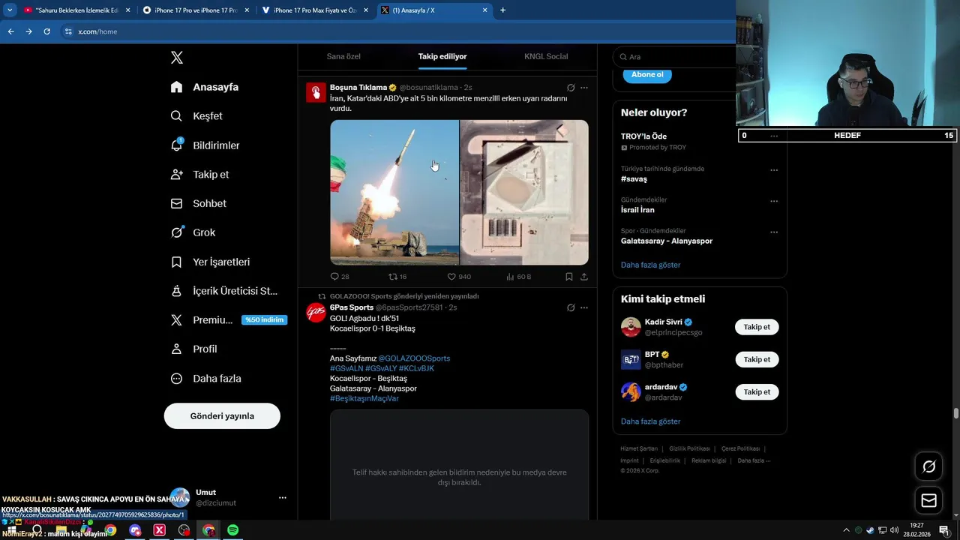
Task: Focus the Ara search field
Action: pyautogui.click(x=675, y=57)
